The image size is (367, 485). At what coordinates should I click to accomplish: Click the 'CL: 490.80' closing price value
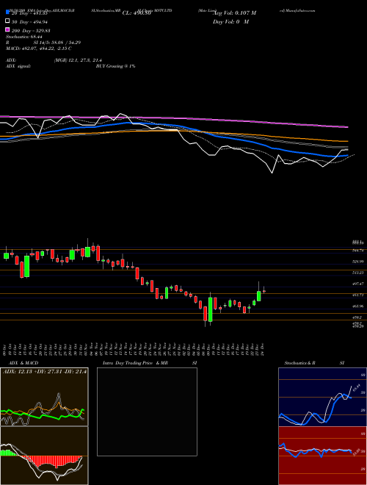click(137, 13)
